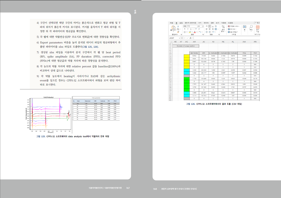Open the font size dropdown
This screenshot has height=198, width=281.
[202, 26]
